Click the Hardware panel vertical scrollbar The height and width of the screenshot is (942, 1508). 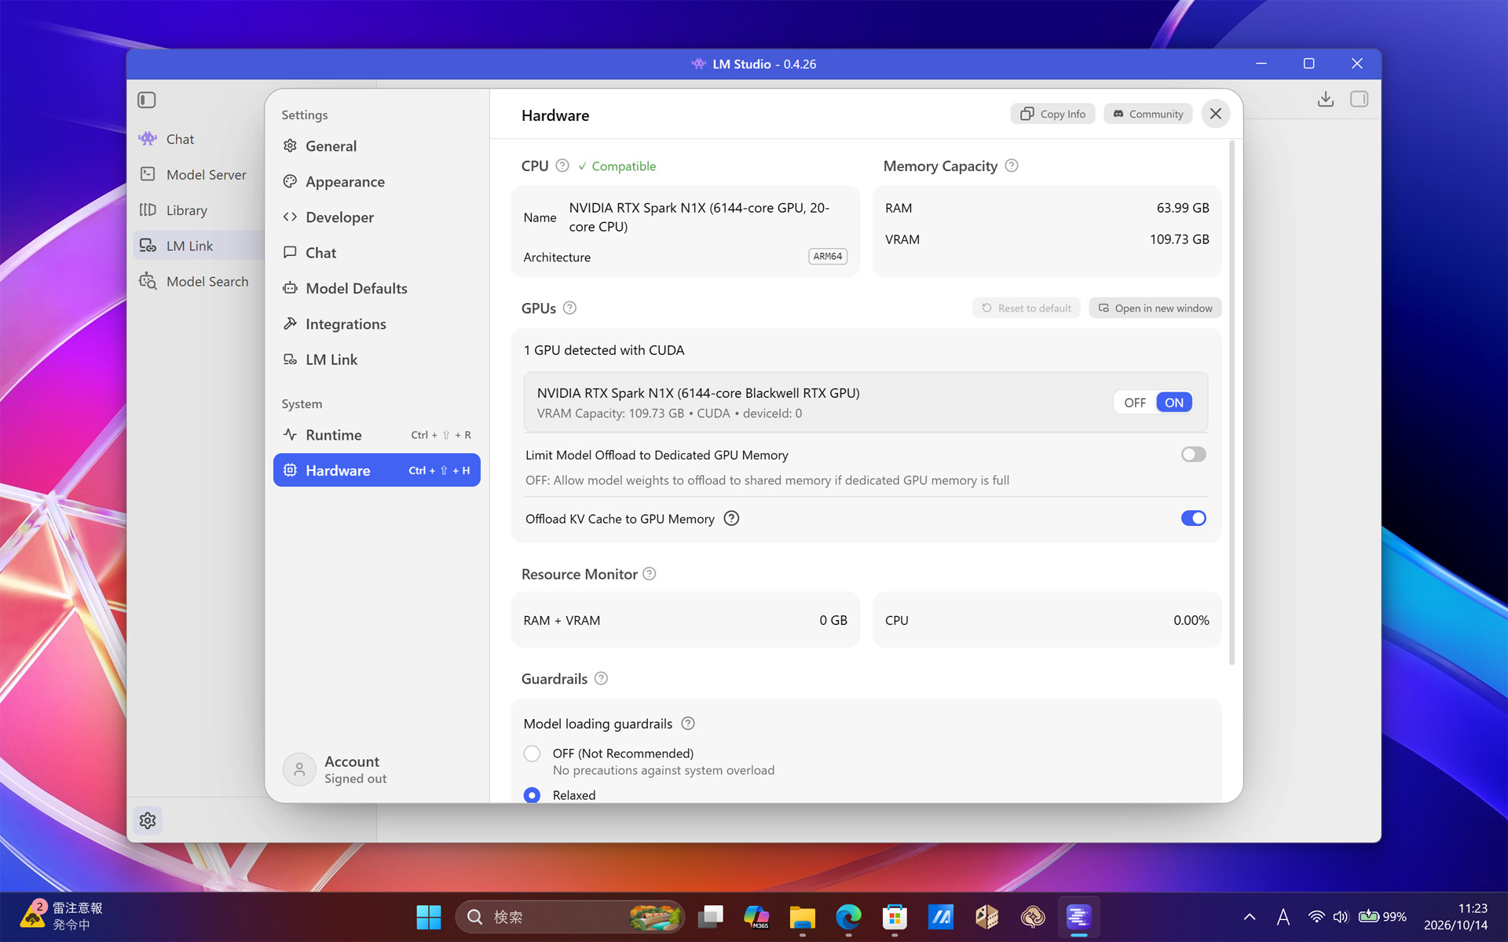(1232, 403)
